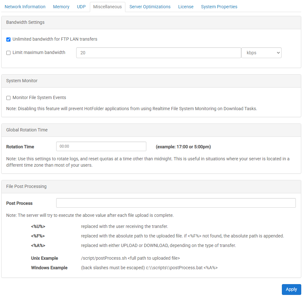
Task: Open the Server Optimizations tab
Action: (x=150, y=7)
